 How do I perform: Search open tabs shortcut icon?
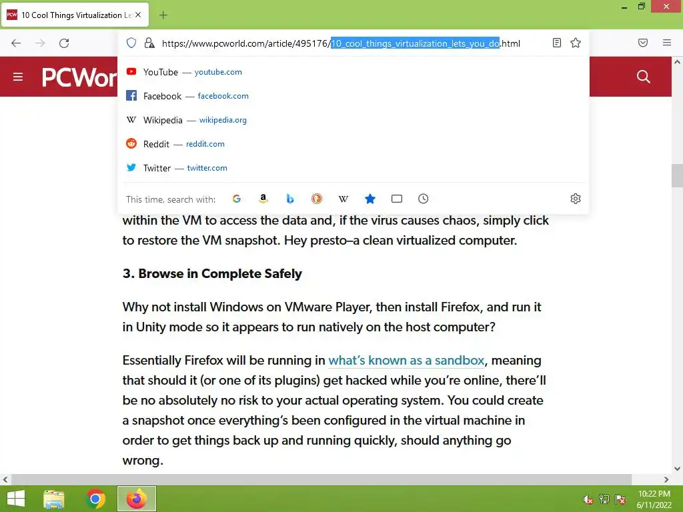[x=396, y=199]
